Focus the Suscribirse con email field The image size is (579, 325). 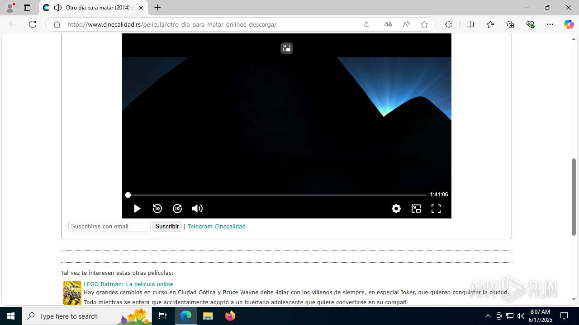click(x=109, y=227)
